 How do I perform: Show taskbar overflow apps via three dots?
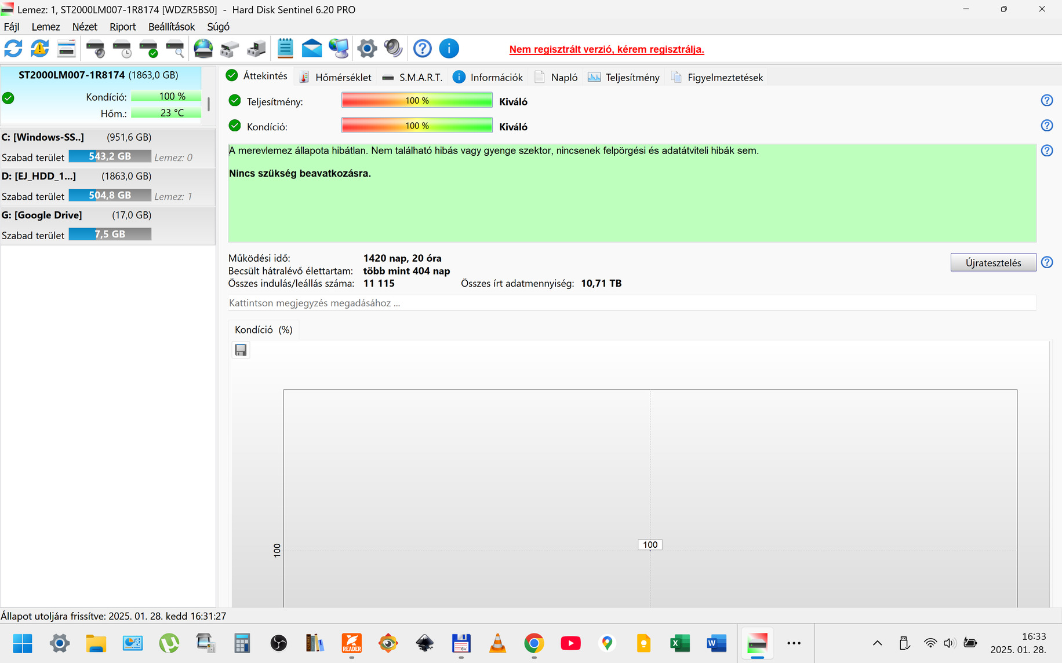[x=794, y=643]
